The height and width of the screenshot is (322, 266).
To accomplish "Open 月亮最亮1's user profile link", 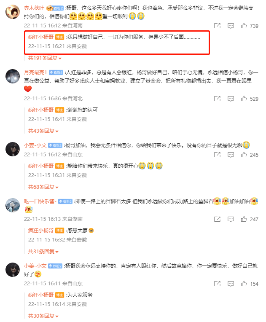I will pyautogui.click(x=35, y=72).
